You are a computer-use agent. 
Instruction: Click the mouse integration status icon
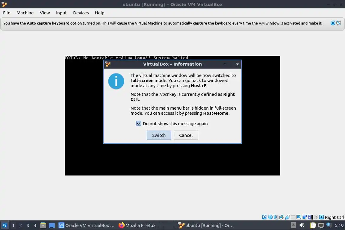pyautogui.click(x=316, y=217)
